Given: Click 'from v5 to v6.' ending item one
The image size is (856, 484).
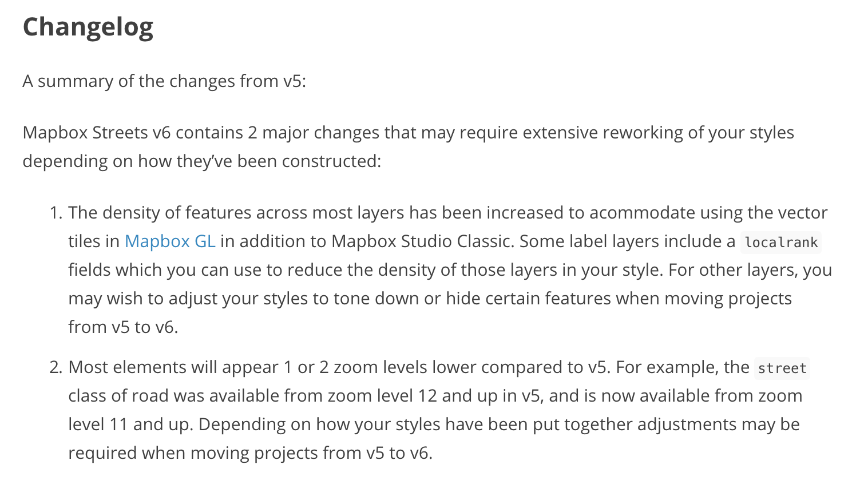Looking at the screenshot, I should point(123,327).
